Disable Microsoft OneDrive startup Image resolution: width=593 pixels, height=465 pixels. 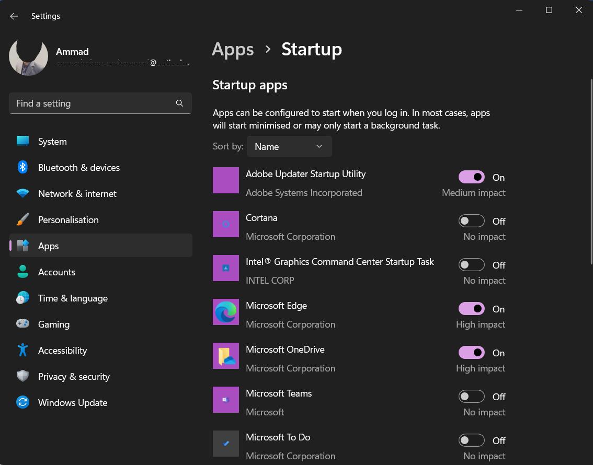(x=471, y=353)
